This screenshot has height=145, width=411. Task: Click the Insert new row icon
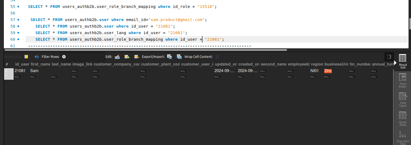tap(127, 57)
